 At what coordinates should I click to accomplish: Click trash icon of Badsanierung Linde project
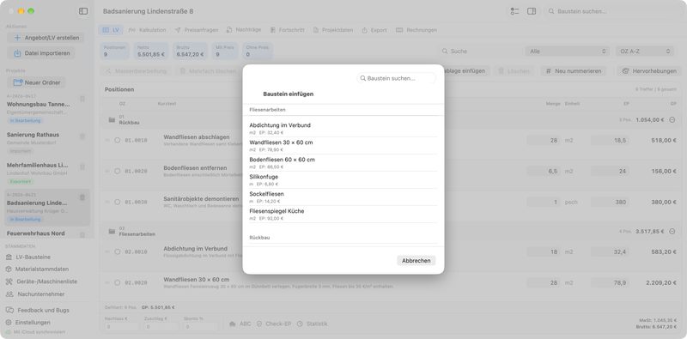click(x=82, y=197)
